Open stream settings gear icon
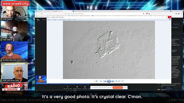The image size is (184, 103). click(85, 88)
